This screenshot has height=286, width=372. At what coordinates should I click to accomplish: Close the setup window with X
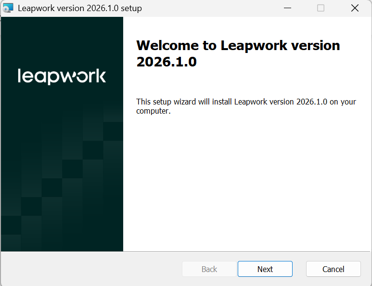click(x=355, y=8)
